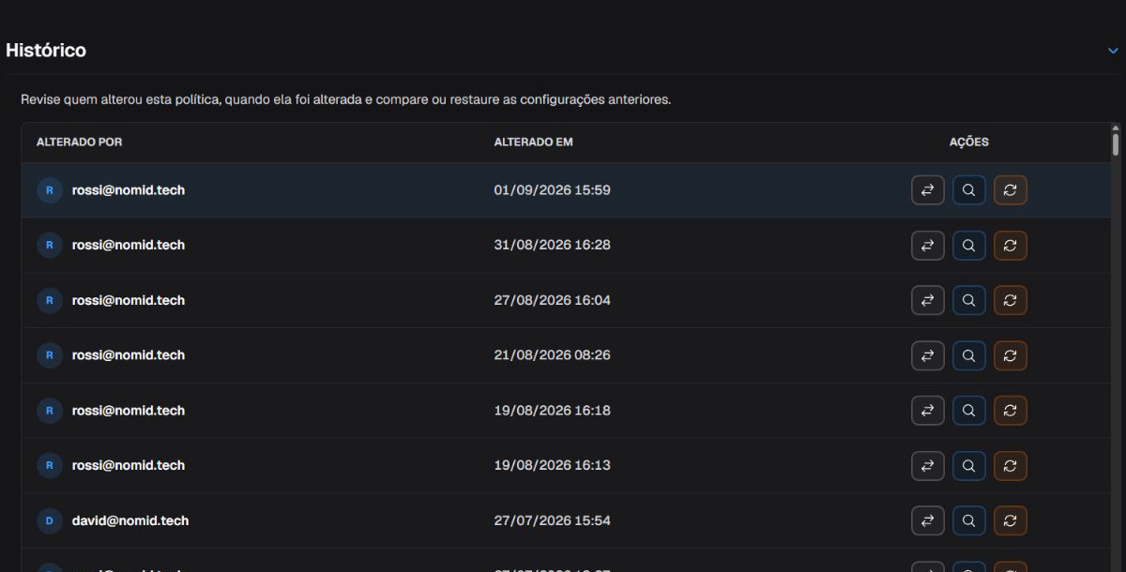The width and height of the screenshot is (1126, 572).
Task: Select the 19/08/2026 16:13 timestamp
Action: coord(553,466)
